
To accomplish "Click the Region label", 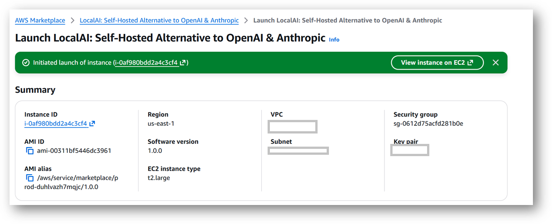I will pos(158,114).
